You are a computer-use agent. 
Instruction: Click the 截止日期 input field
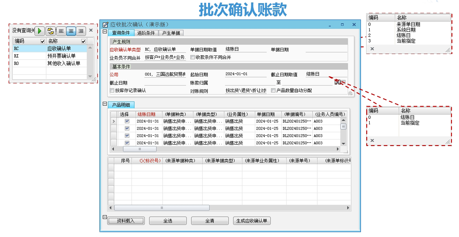coord(165,83)
